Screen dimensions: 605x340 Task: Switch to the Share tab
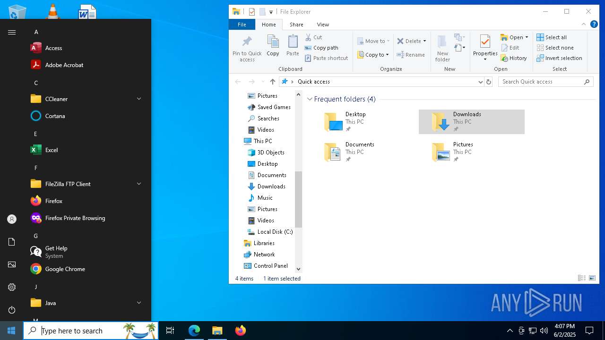pyautogui.click(x=296, y=25)
